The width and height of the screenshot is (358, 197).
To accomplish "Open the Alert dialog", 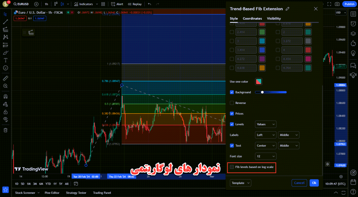I will tap(117, 4).
